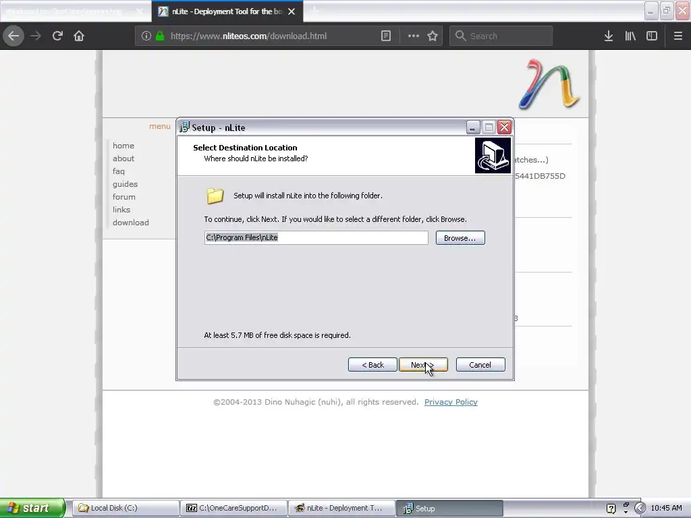Open the forum menu link
691x518 pixels.
pyautogui.click(x=124, y=197)
